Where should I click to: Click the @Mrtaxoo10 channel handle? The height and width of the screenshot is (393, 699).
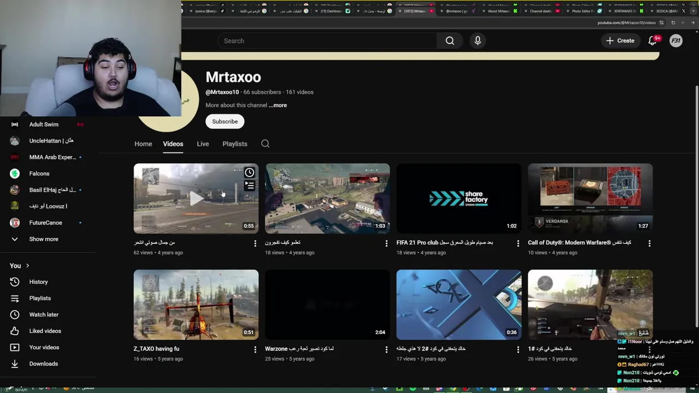pos(222,92)
